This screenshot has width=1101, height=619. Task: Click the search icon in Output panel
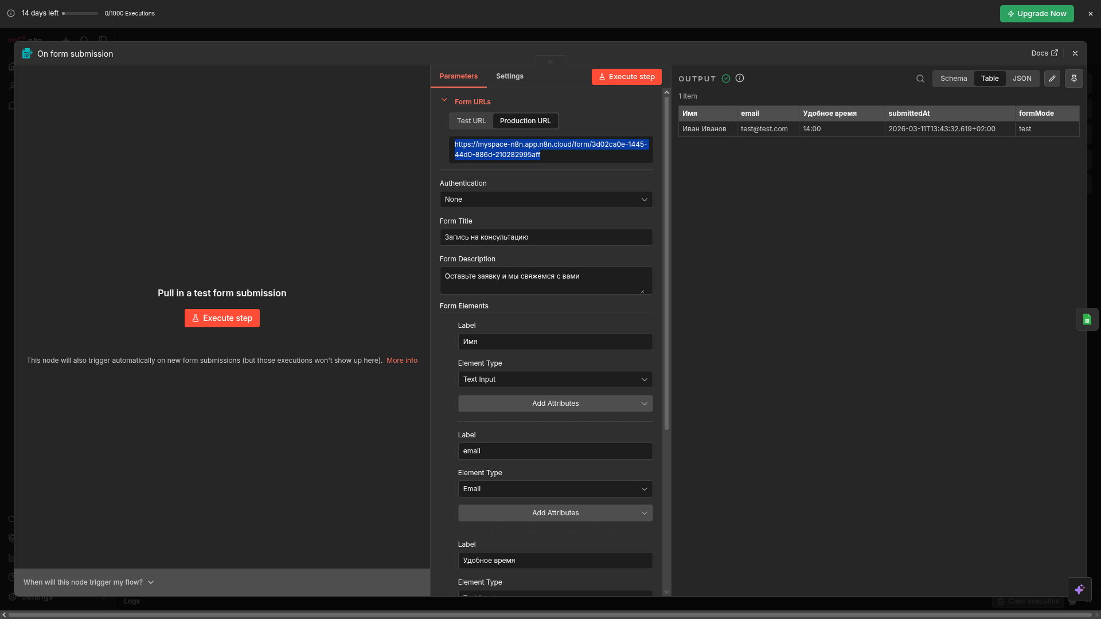pyautogui.click(x=920, y=79)
